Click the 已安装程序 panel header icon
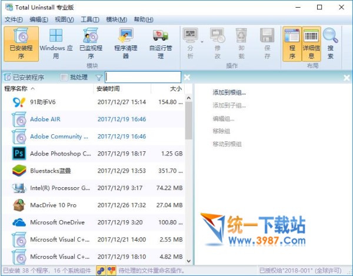Image resolution: width=353 pixels, height=276 pixels. [8, 77]
